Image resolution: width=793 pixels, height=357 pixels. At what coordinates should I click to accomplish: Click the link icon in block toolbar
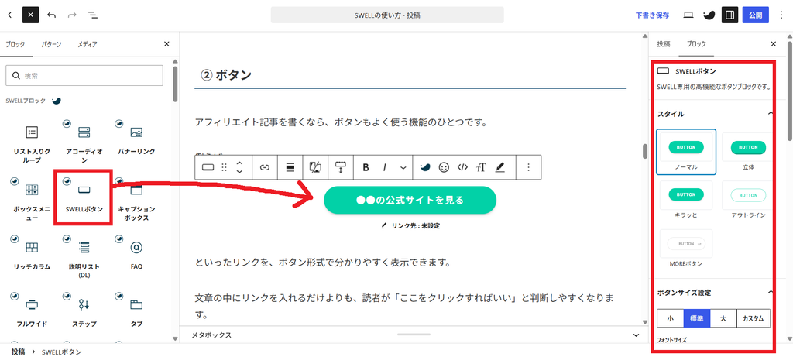tap(265, 167)
